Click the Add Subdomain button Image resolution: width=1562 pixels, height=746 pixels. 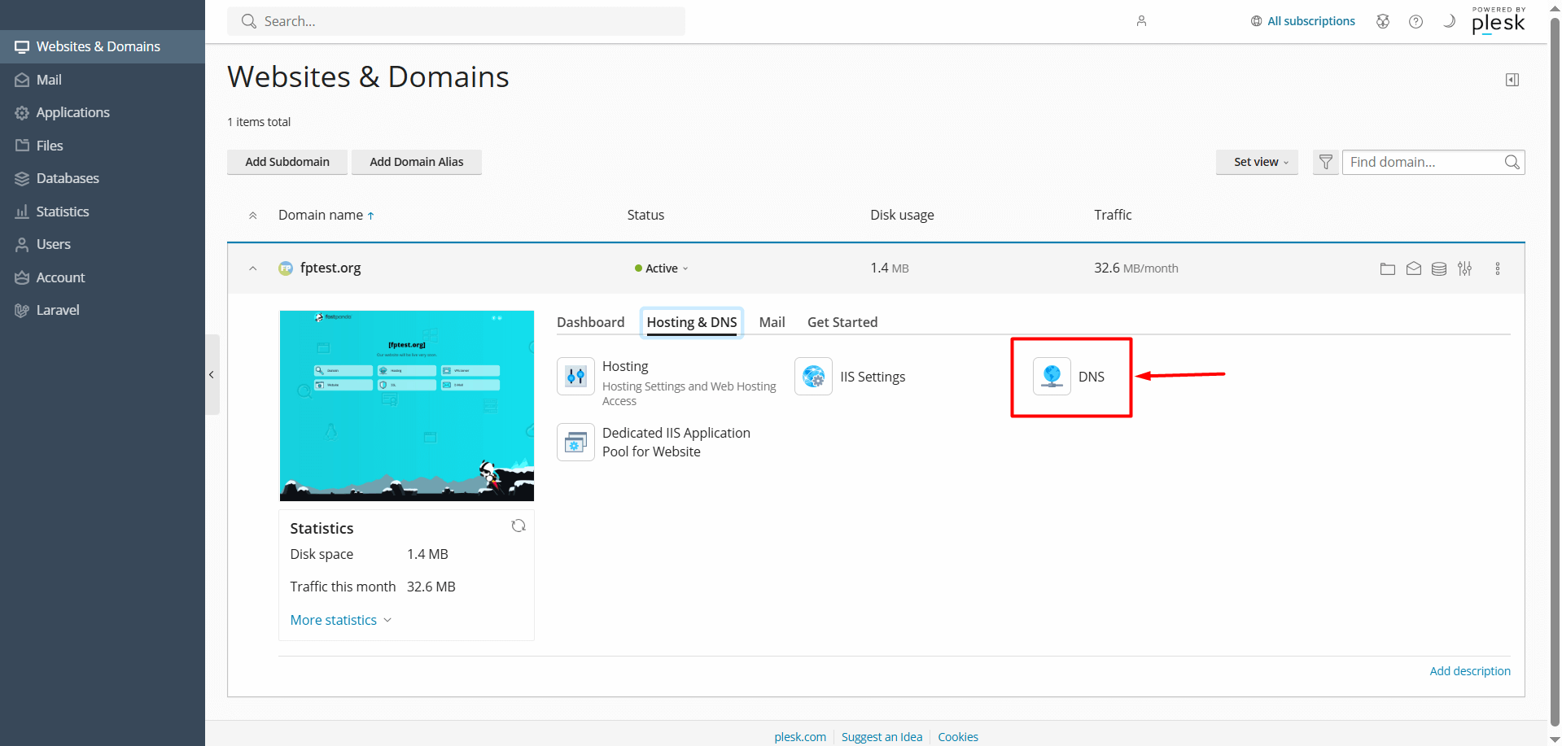tap(287, 162)
